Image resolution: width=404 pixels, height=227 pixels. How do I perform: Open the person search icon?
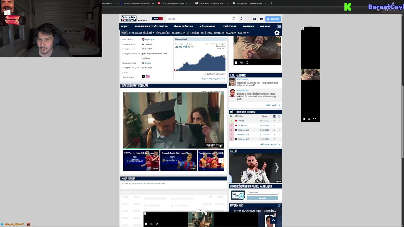tap(241, 19)
